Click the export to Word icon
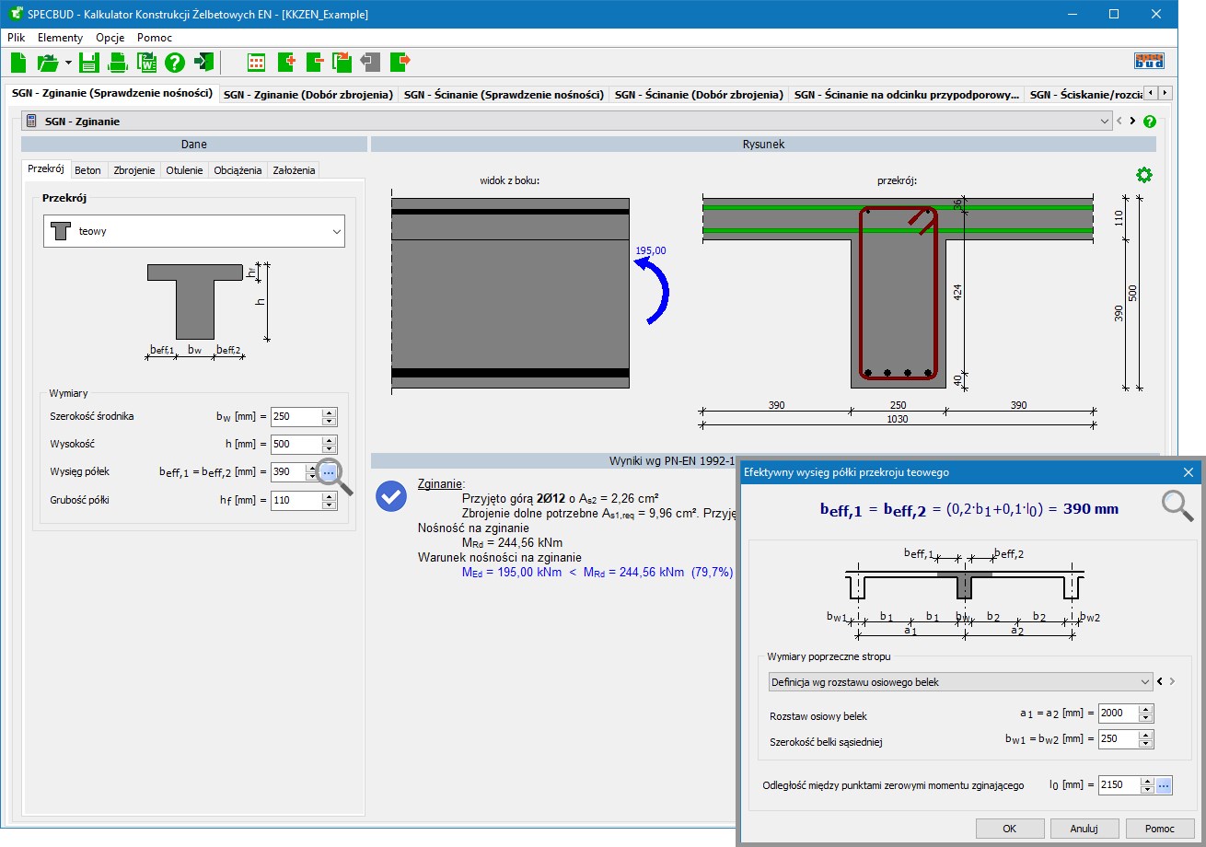 click(146, 63)
